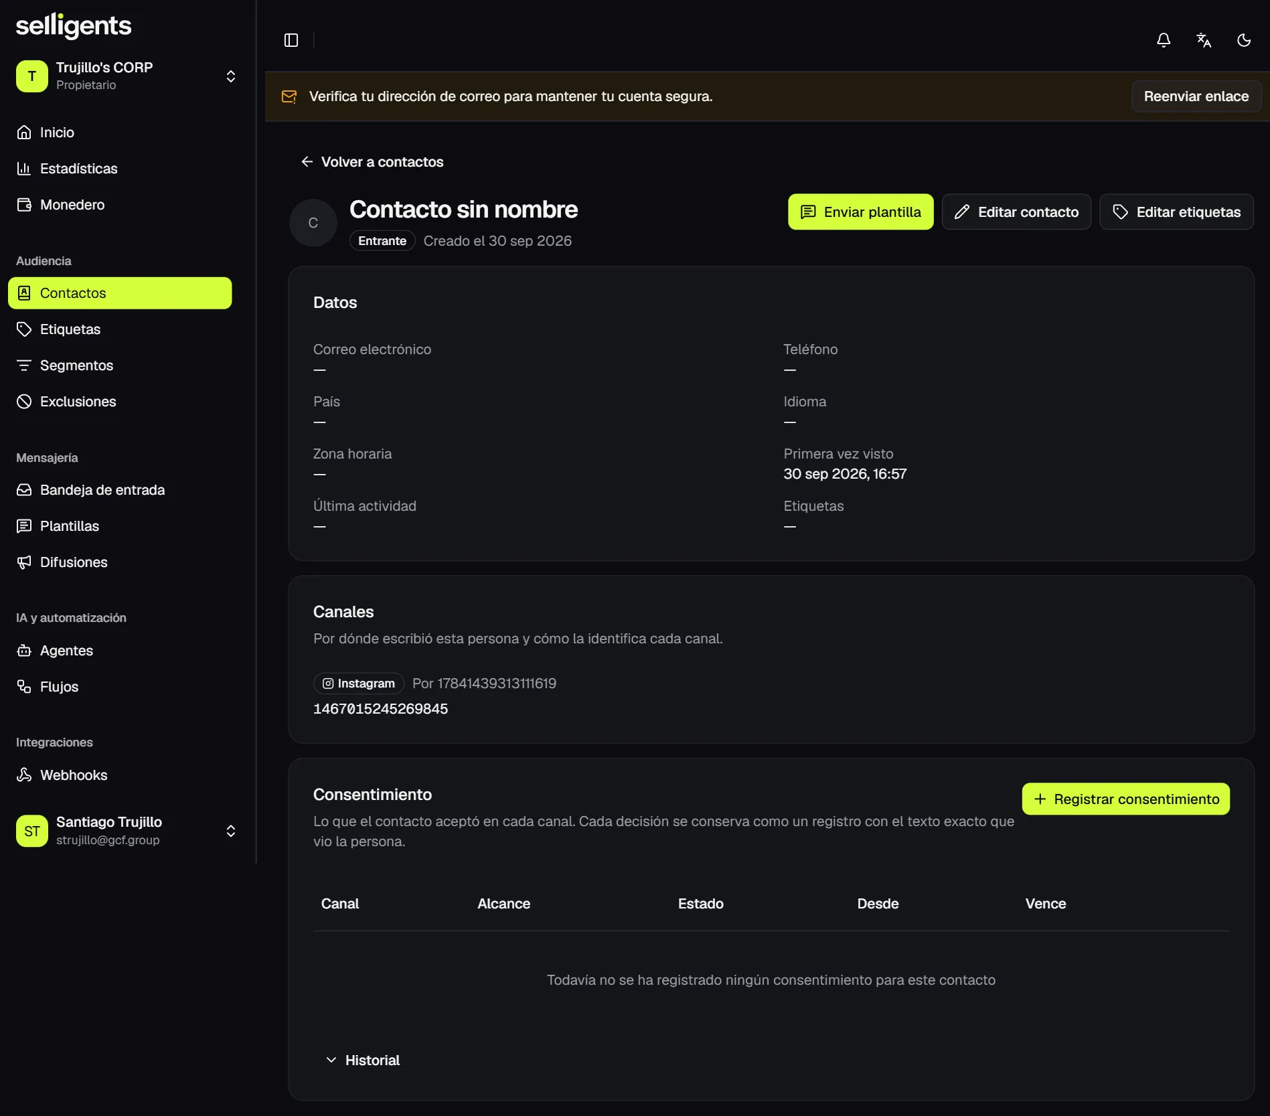Open Etiquetas in the sidebar
This screenshot has height=1116, width=1270.
click(121, 329)
